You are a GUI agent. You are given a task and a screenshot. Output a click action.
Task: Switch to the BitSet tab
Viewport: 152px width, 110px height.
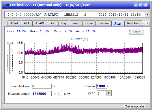pos(14,23)
